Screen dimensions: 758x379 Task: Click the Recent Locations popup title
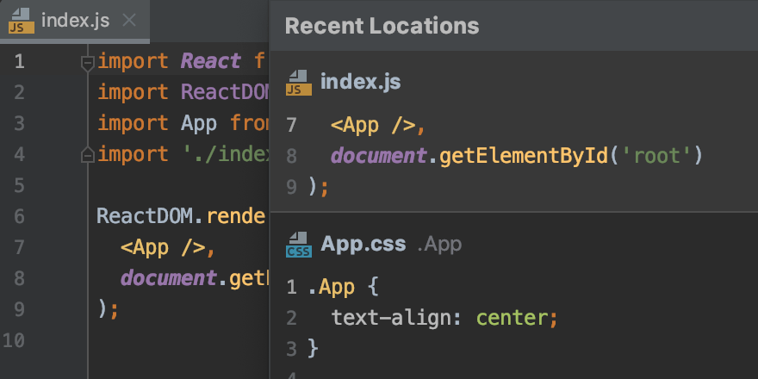[x=382, y=26]
